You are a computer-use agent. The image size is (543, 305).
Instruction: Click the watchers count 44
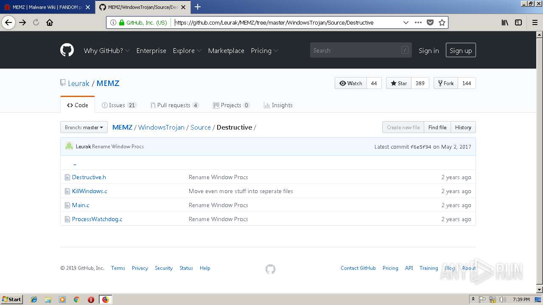374,83
